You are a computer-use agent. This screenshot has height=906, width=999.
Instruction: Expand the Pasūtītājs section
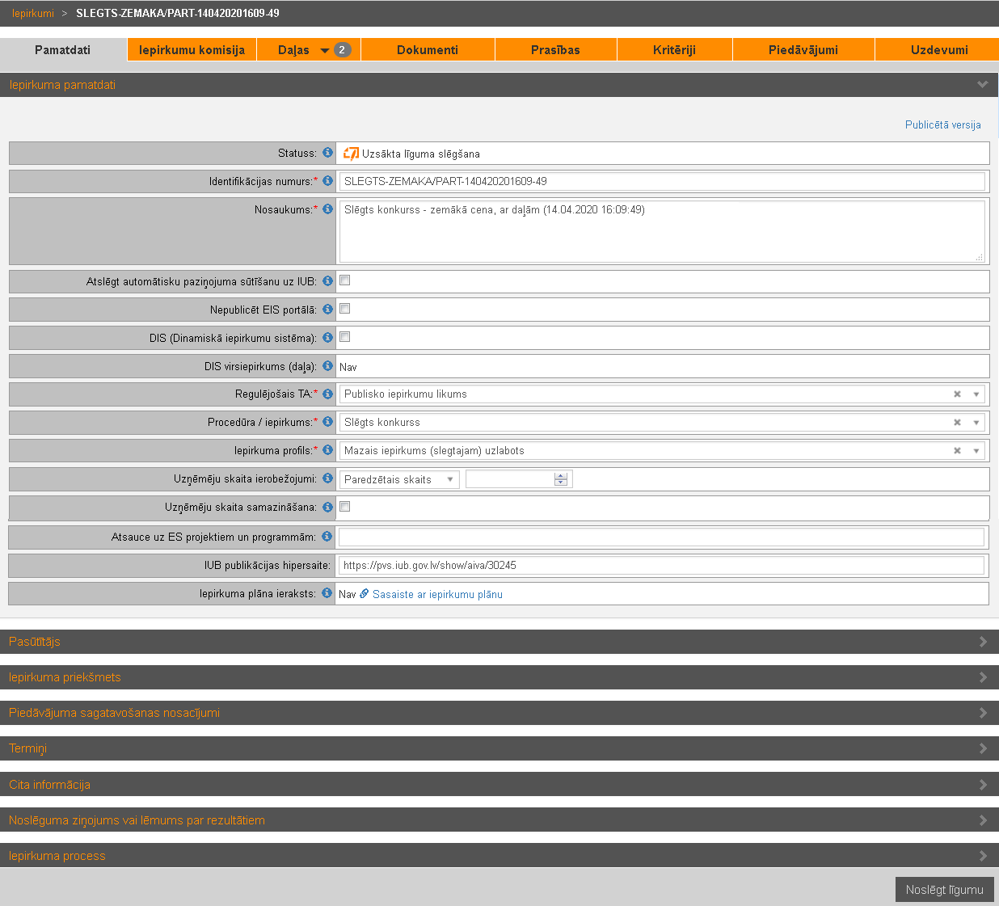click(x=499, y=642)
